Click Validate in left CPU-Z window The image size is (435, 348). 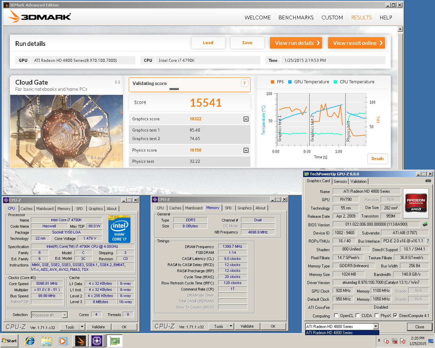pos(98,327)
